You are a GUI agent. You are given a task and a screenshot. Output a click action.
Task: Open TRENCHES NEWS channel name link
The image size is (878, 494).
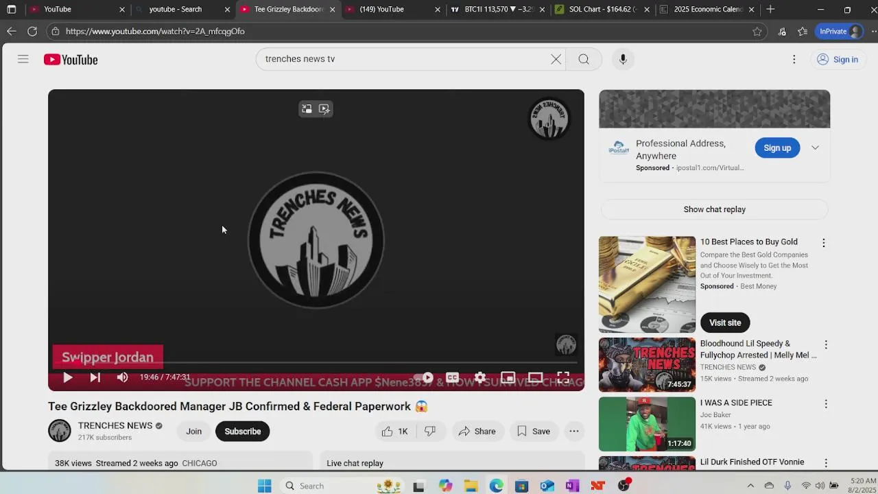pos(115,425)
